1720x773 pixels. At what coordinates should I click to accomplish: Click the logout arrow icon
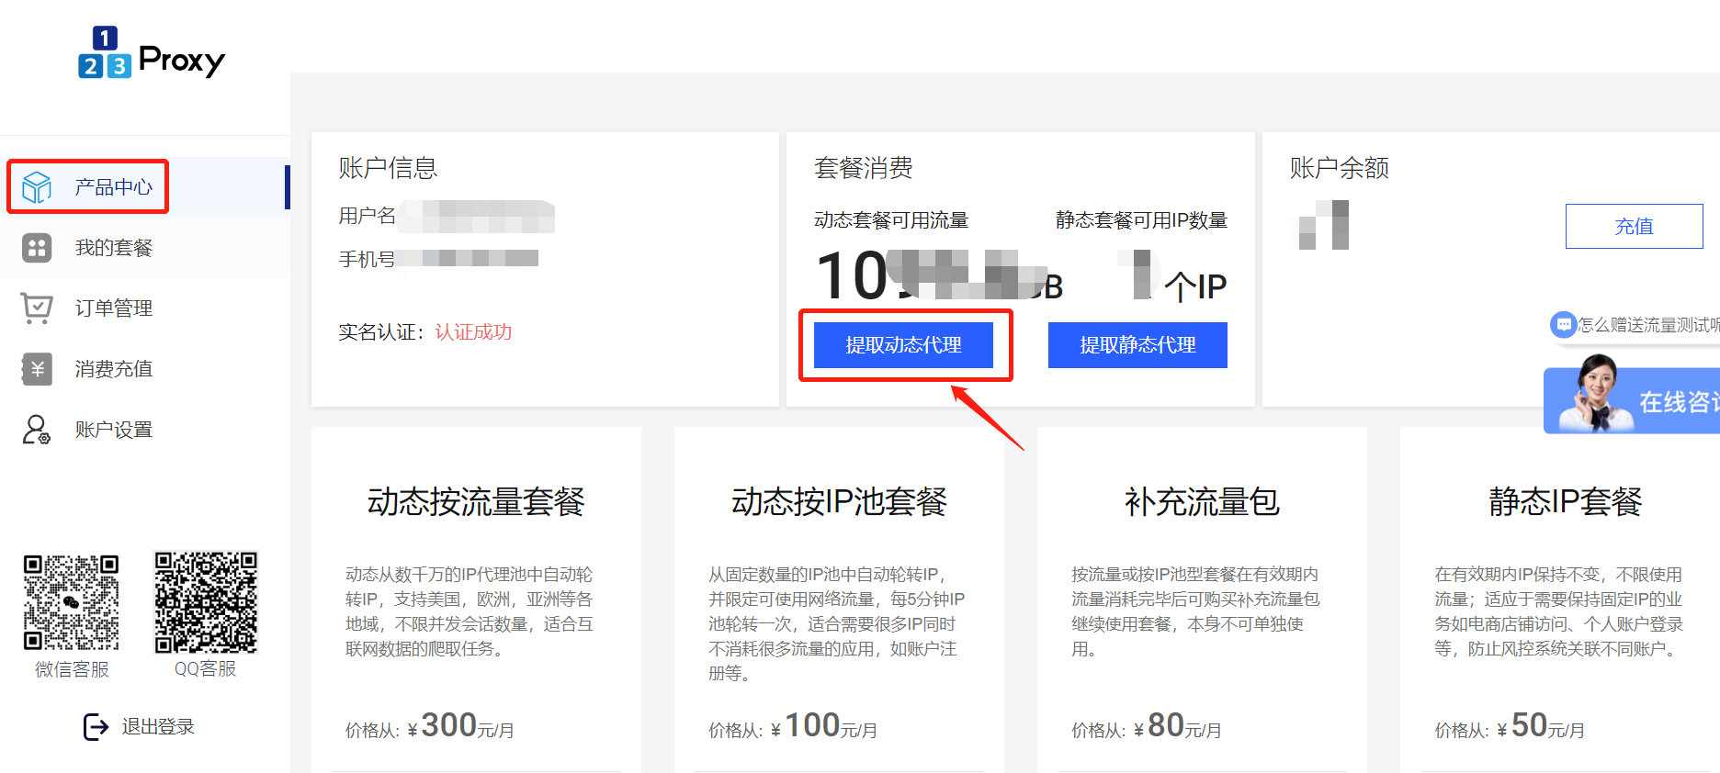click(96, 727)
